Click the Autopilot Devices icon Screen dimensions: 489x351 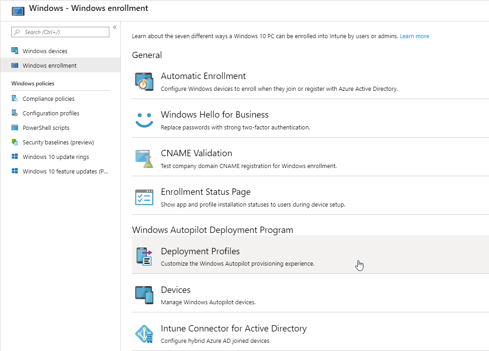coord(144,295)
